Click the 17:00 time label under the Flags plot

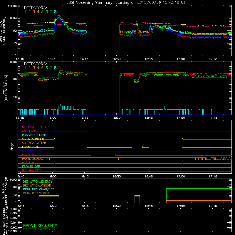(x=181, y=177)
